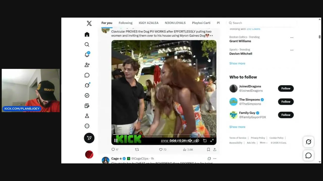Viewport: 323px width, 181px height.
Task: Click the X logo in sidebar
Action: (x=89, y=23)
